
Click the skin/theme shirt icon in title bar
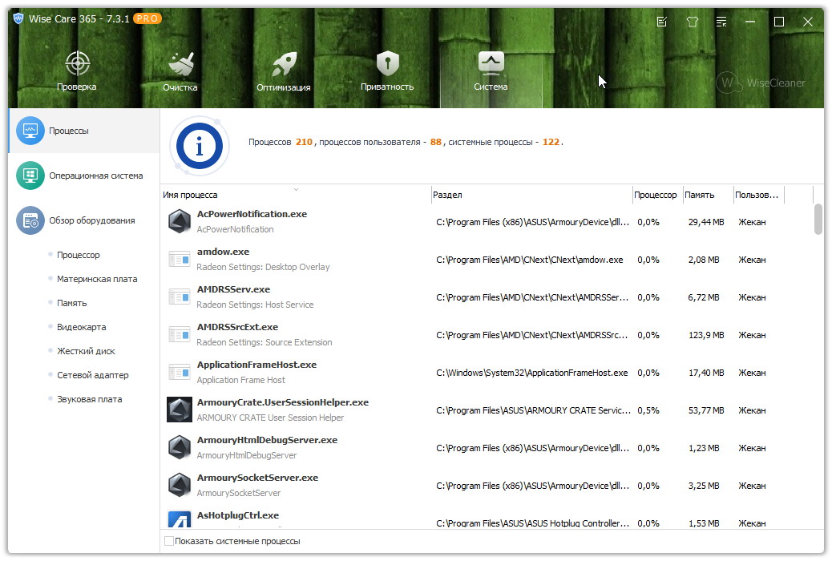pyautogui.click(x=693, y=22)
